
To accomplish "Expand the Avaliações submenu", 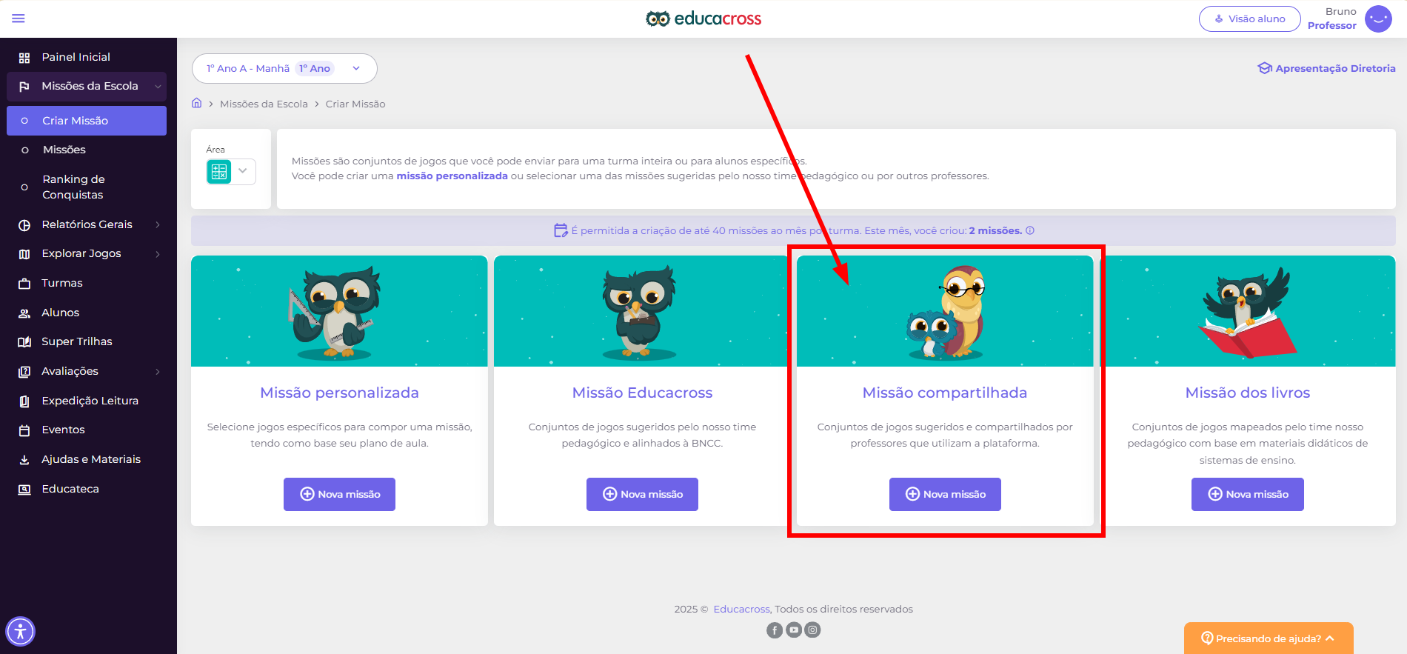I will (x=158, y=372).
